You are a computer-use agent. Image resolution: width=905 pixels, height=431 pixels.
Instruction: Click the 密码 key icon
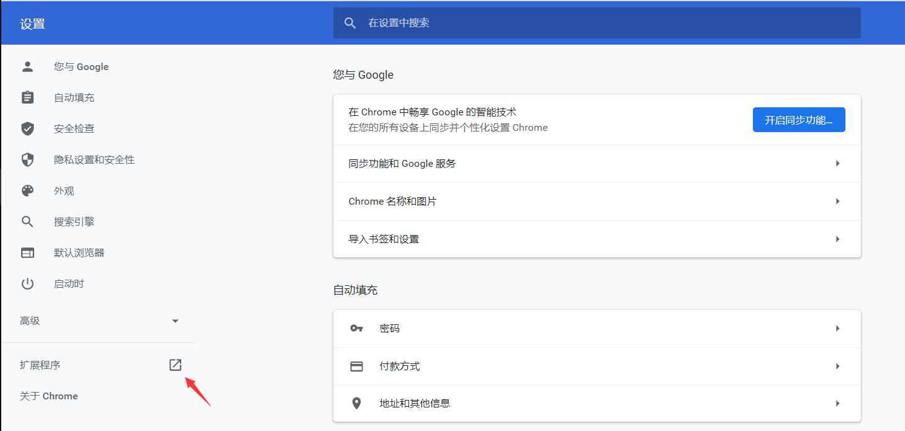(356, 328)
